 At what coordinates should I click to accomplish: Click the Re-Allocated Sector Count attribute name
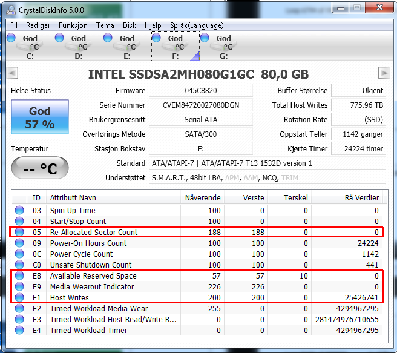94,232
